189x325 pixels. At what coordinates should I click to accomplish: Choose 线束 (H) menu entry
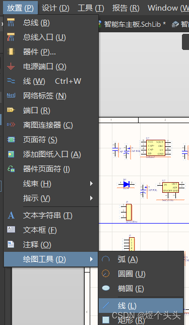[x=51, y=183]
